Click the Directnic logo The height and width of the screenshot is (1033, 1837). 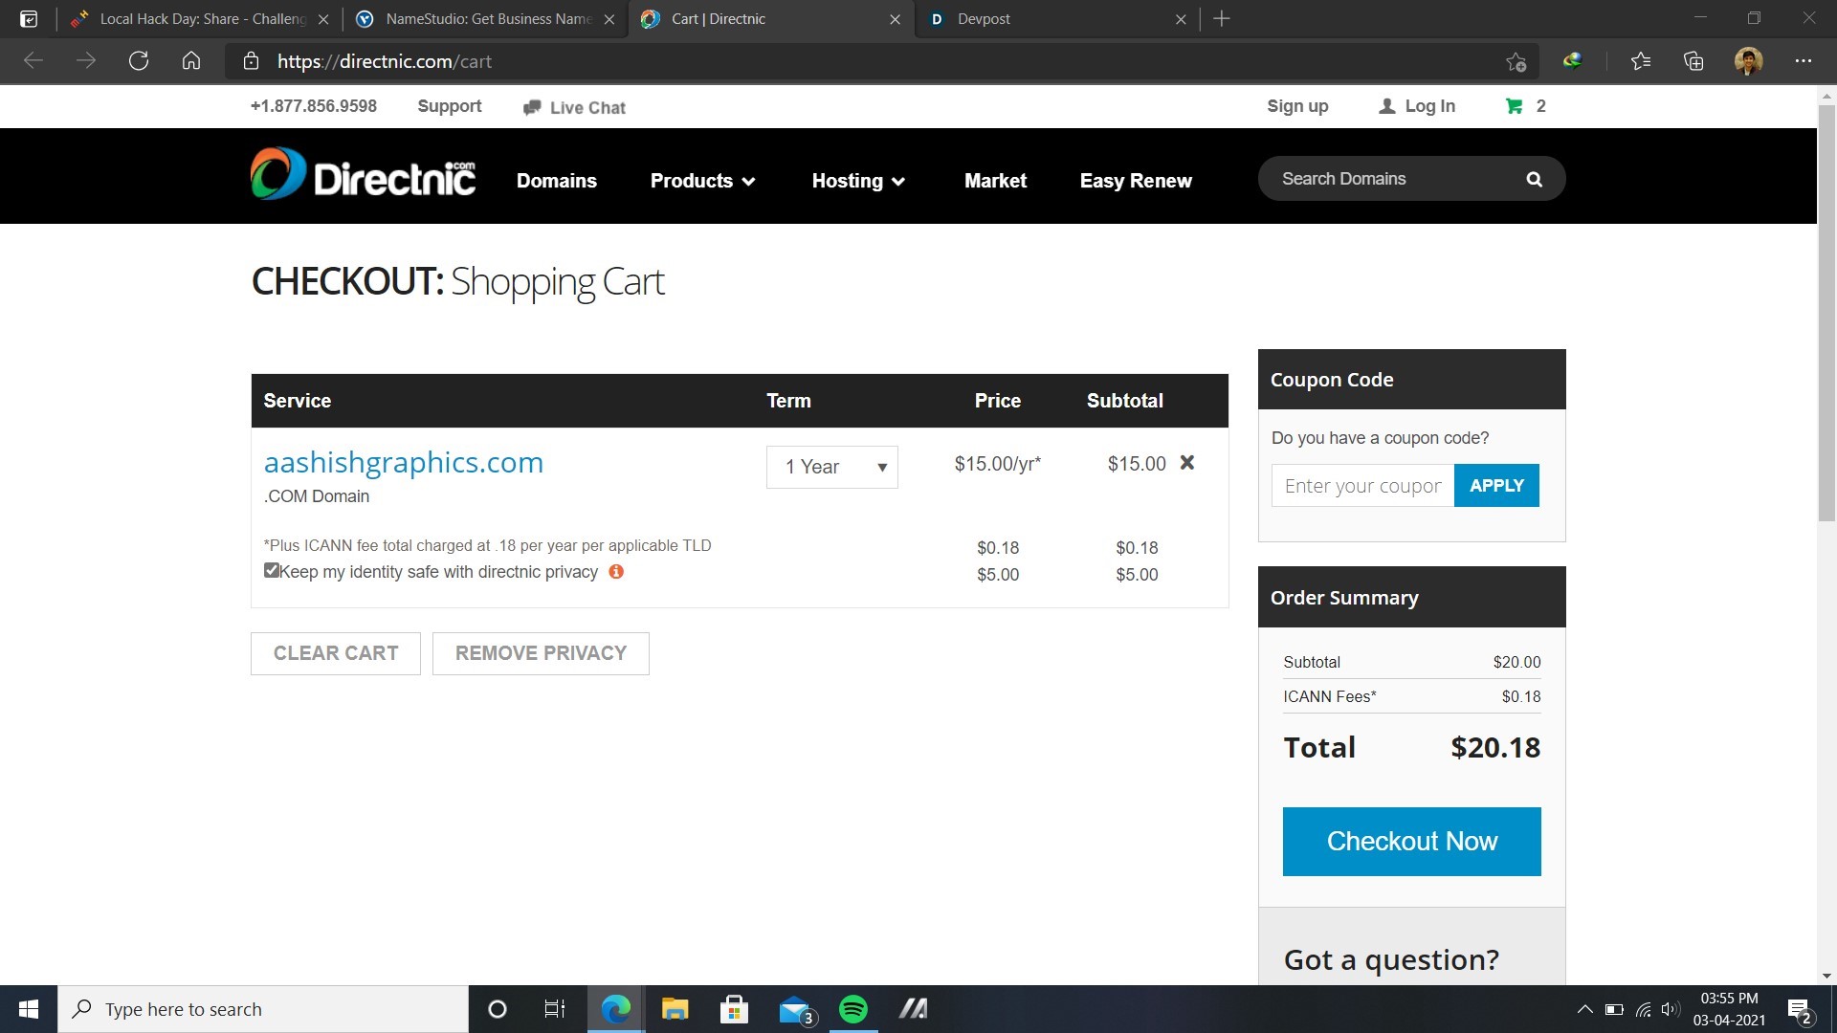pos(363,175)
